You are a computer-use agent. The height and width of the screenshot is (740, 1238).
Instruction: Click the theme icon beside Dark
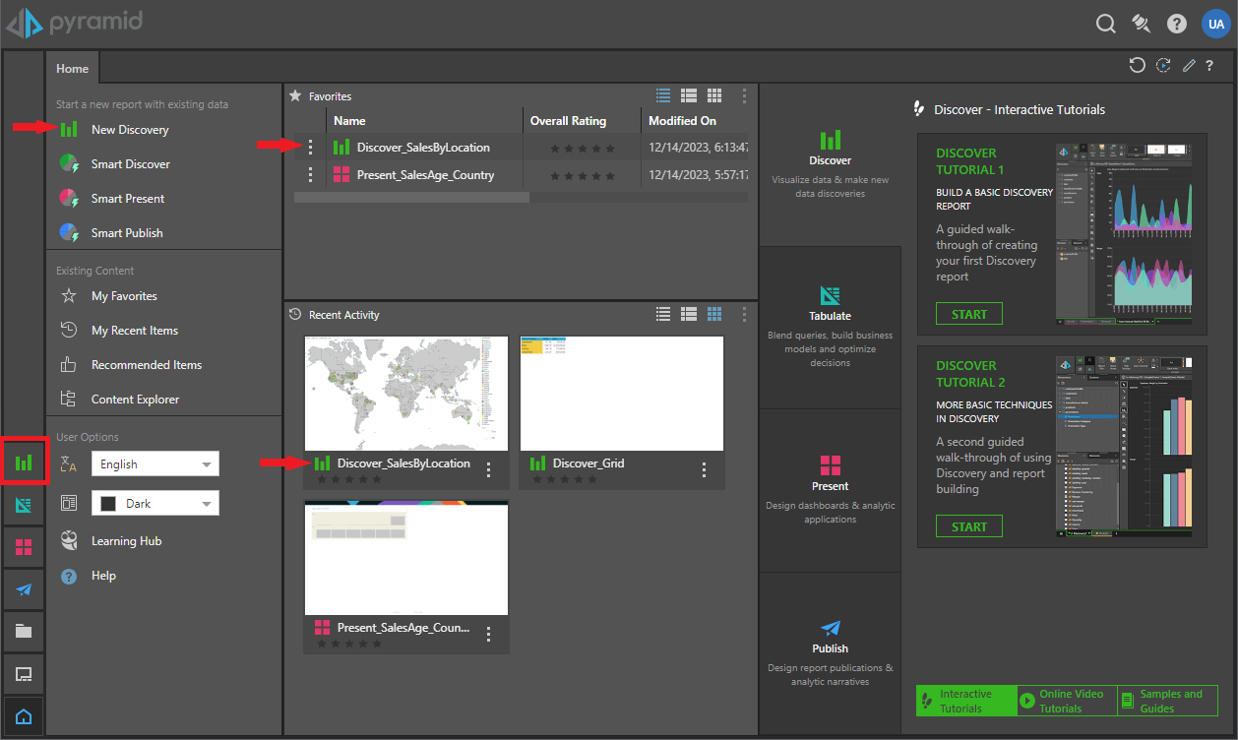68,503
